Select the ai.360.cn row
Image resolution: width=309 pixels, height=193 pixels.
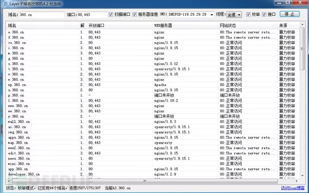point(153,127)
